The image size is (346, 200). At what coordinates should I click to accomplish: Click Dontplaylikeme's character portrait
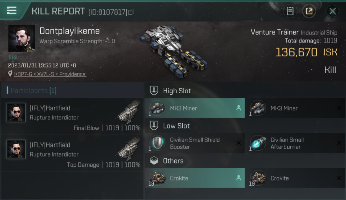click(22, 38)
